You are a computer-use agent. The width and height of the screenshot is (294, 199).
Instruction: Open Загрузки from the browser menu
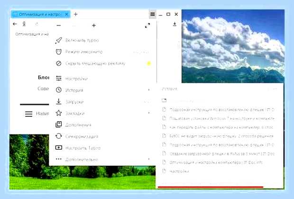click(102, 102)
